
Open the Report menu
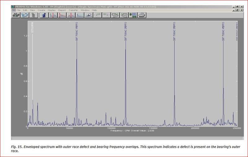[x=62, y=10]
